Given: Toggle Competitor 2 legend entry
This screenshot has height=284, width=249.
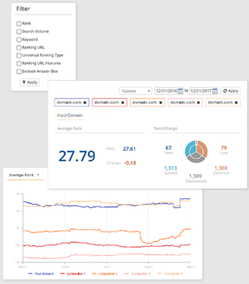Looking at the screenshot, I should point(105,274).
